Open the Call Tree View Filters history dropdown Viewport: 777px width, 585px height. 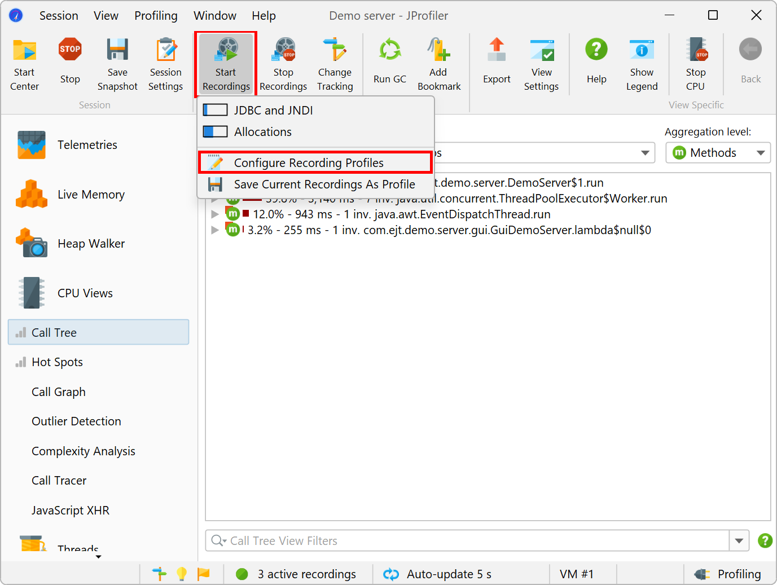click(739, 540)
